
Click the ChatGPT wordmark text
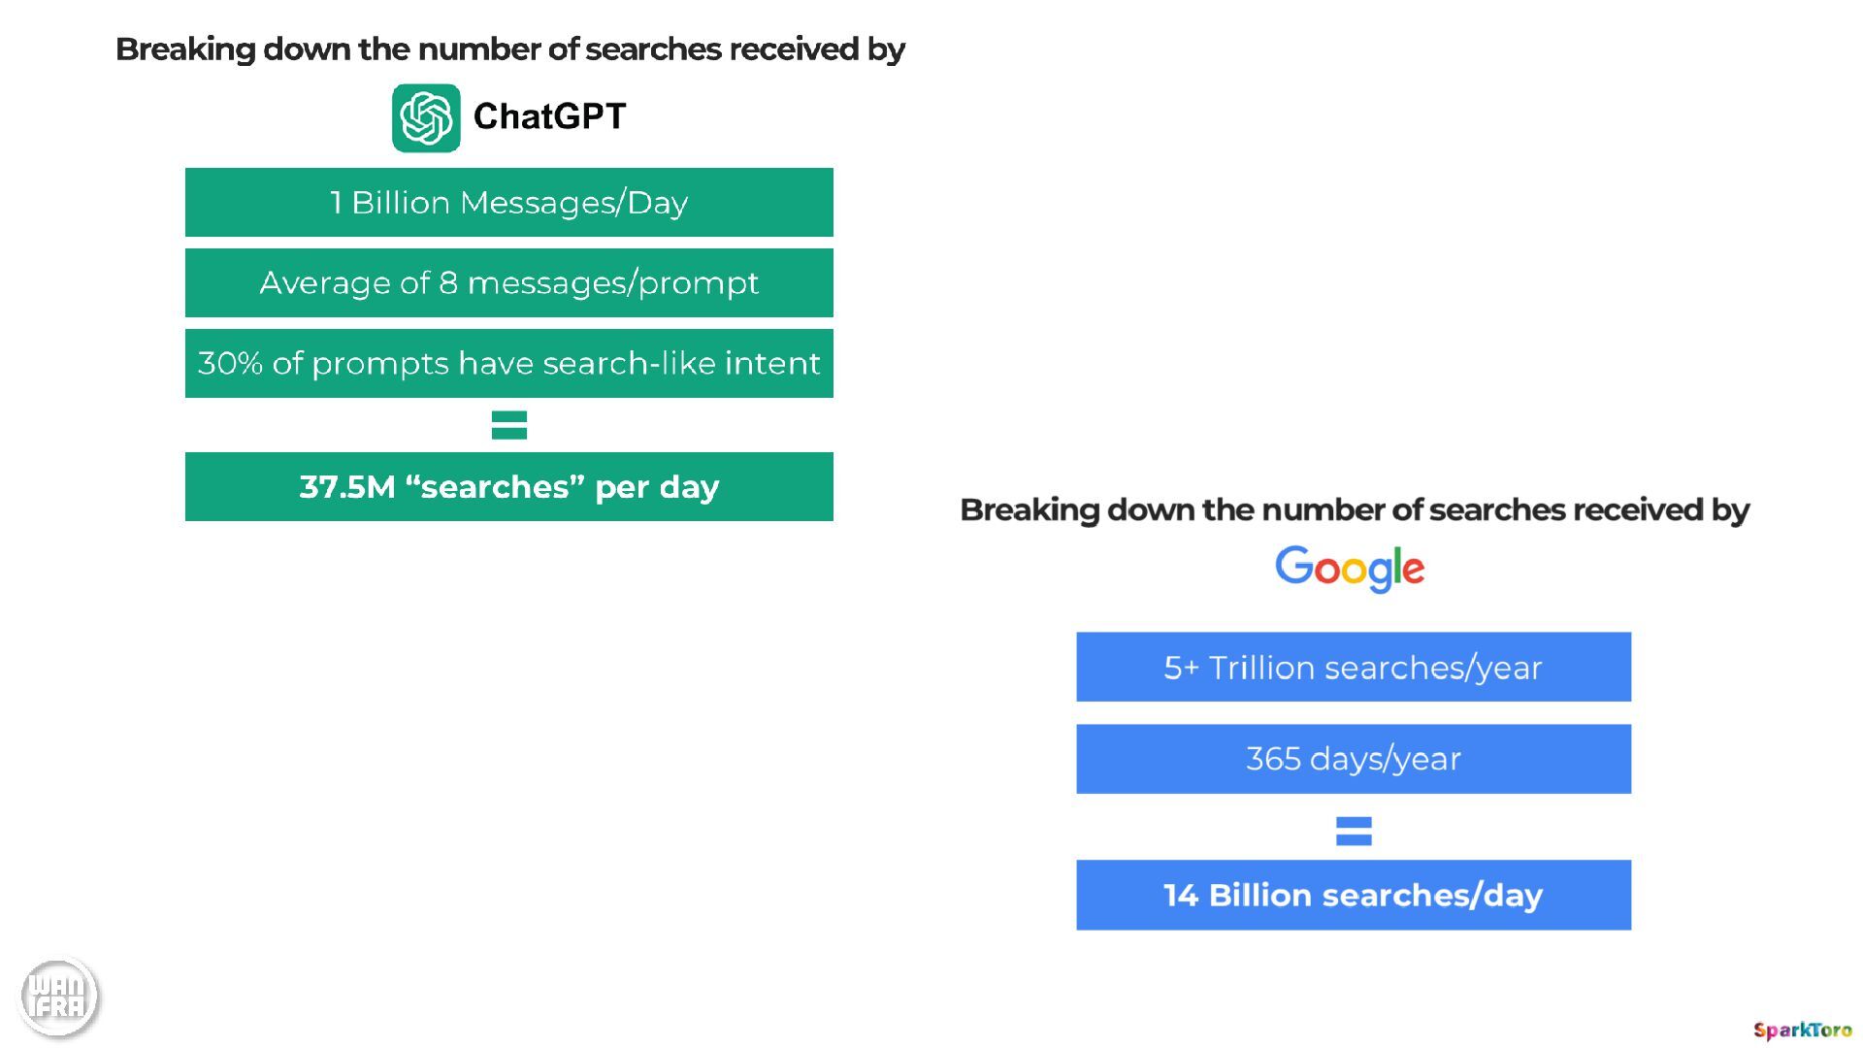click(x=549, y=116)
